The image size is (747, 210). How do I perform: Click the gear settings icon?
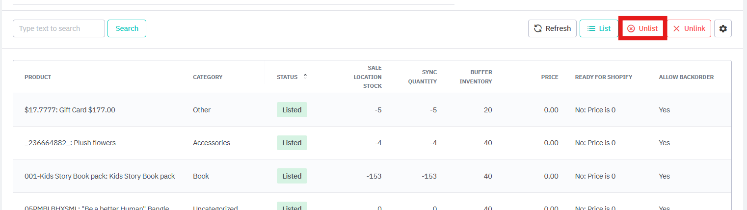(722, 28)
